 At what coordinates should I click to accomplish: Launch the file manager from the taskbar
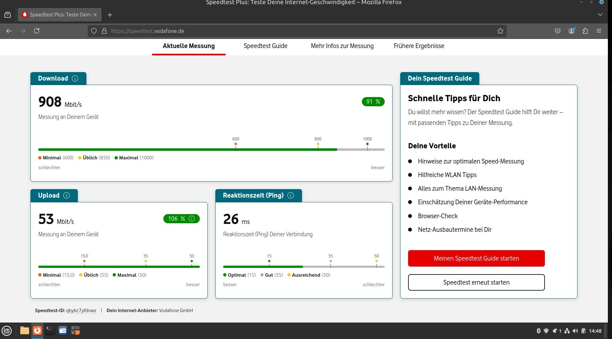(x=24, y=331)
